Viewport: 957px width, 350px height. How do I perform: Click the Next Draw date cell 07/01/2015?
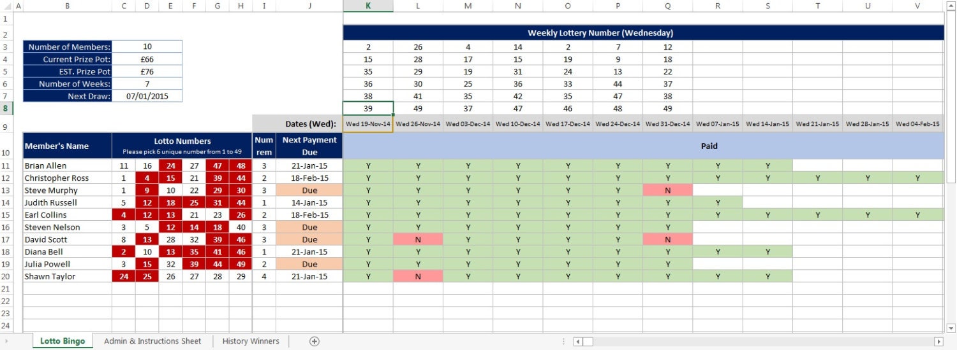click(x=147, y=96)
